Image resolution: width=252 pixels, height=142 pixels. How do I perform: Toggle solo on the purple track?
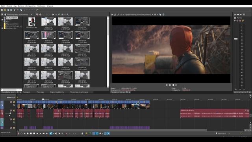pyautogui.click(x=14, y=128)
